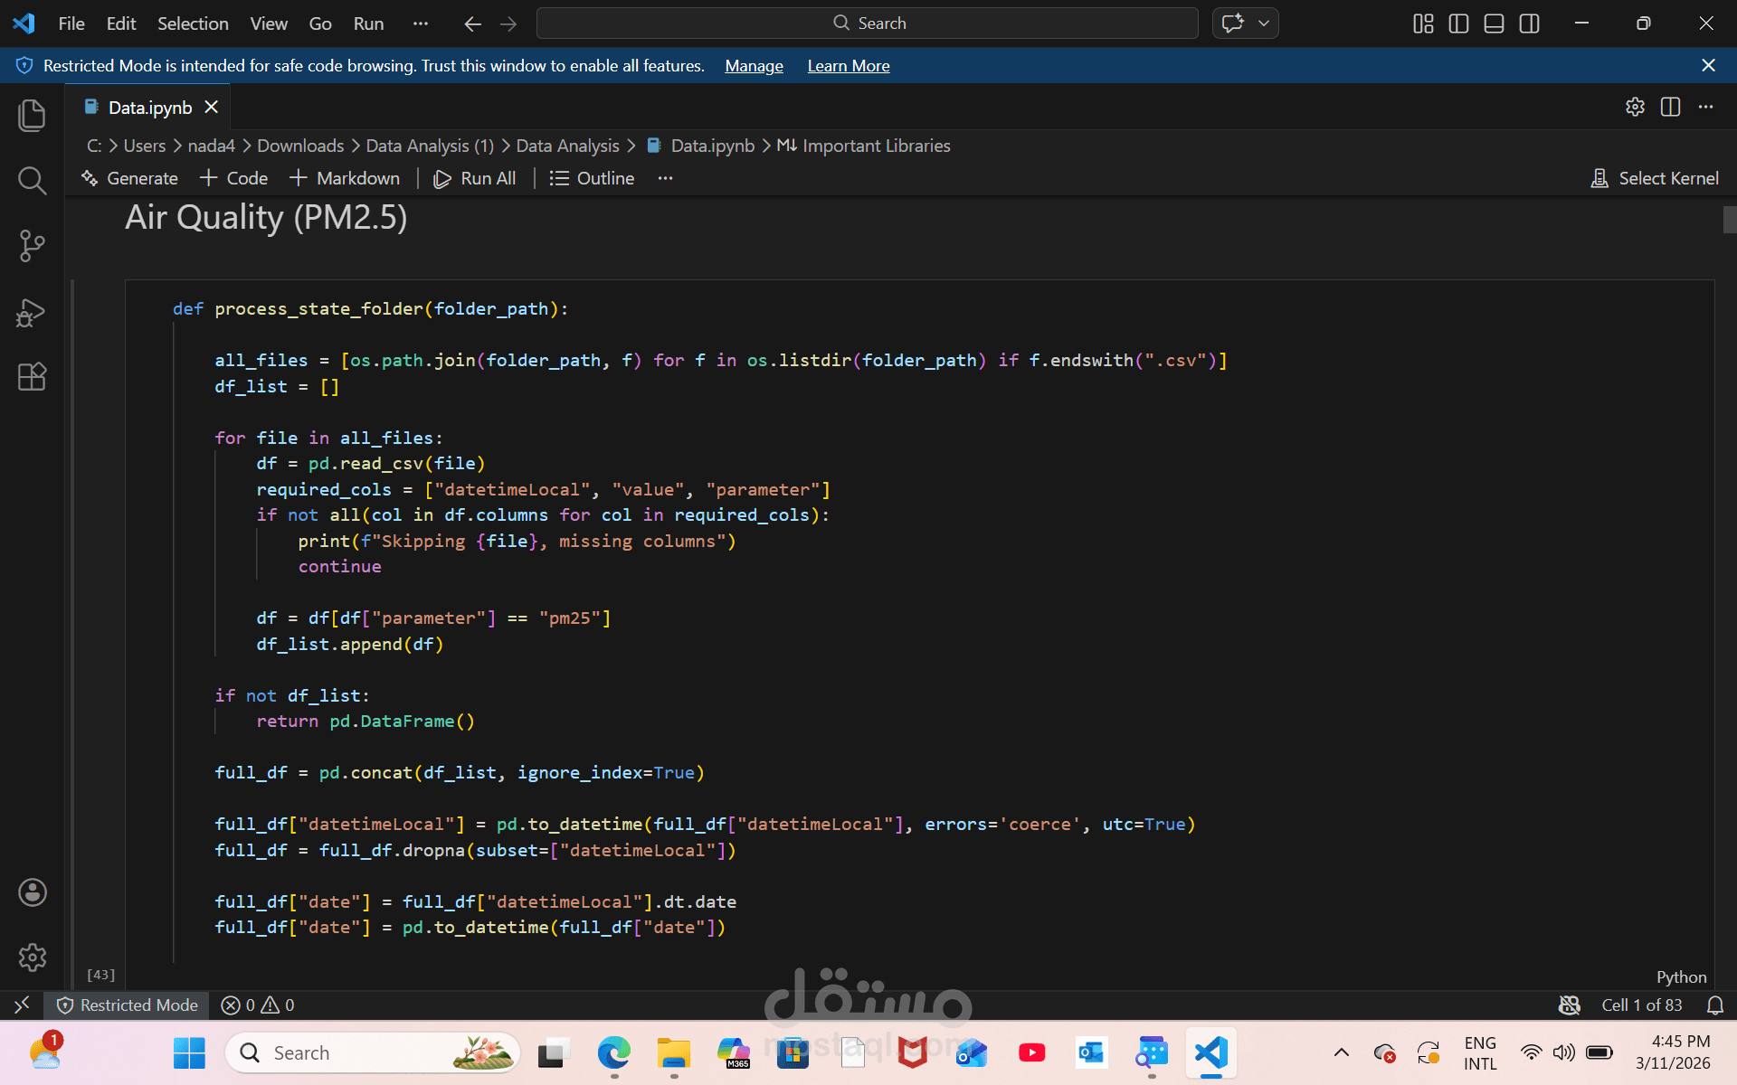Toggle the bottom panel layout button

pos(1494,24)
